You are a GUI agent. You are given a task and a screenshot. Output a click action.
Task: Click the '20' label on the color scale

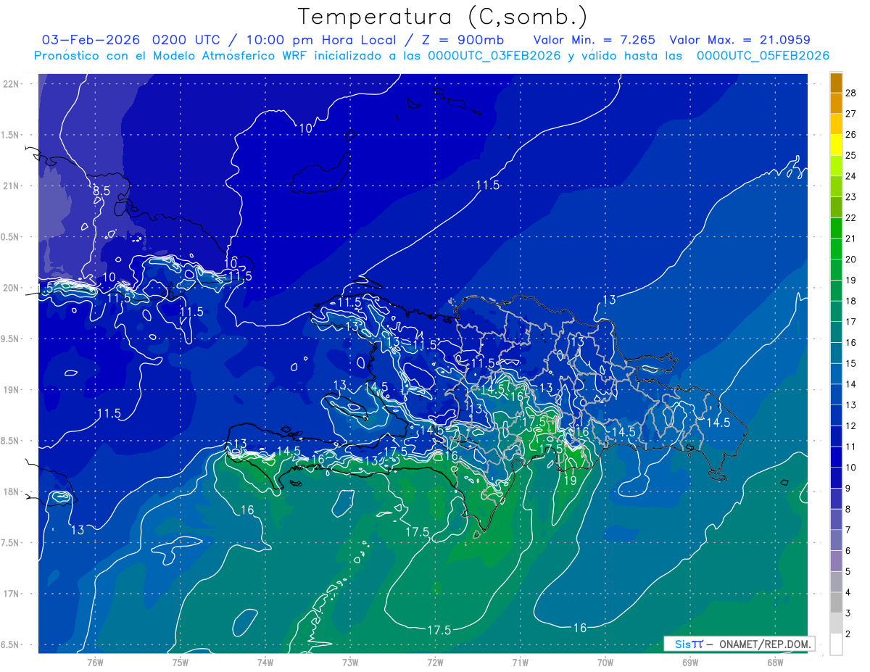point(851,260)
